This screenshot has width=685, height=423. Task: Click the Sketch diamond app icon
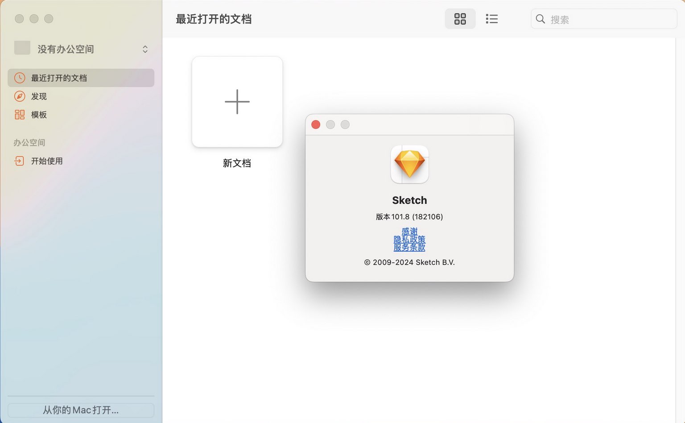pos(409,164)
